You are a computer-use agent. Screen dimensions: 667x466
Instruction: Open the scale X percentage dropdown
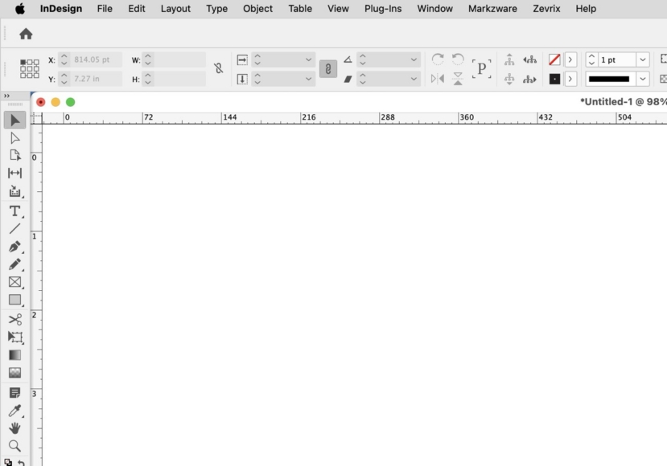coord(308,59)
